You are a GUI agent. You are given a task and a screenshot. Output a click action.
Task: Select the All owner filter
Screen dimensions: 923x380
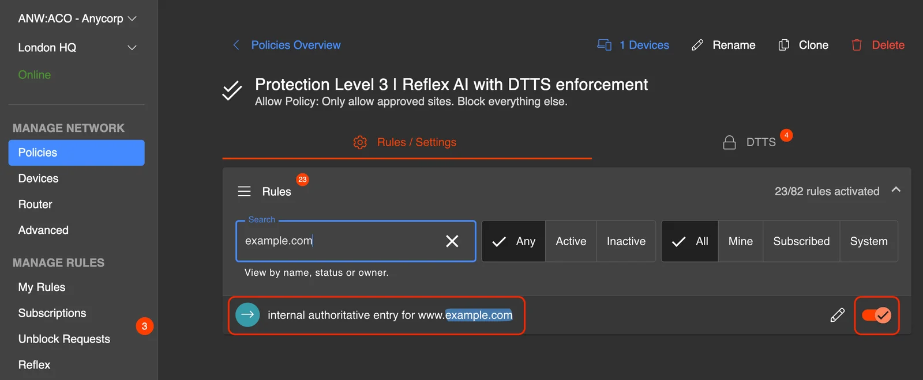pyautogui.click(x=690, y=241)
